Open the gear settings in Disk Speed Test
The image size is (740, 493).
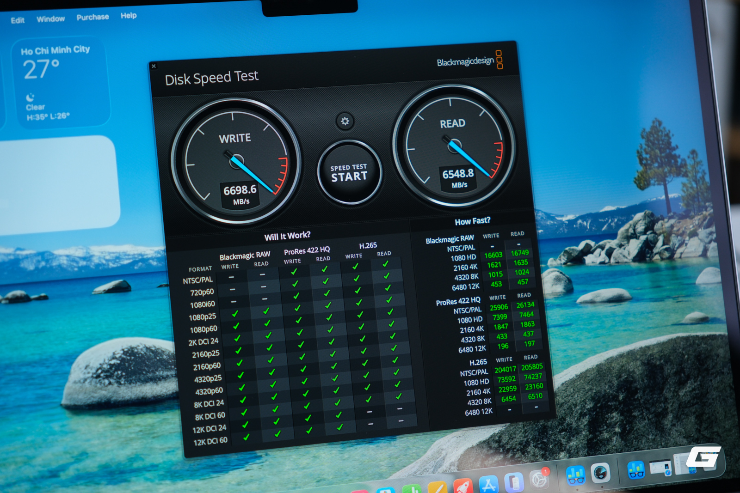pyautogui.click(x=345, y=121)
